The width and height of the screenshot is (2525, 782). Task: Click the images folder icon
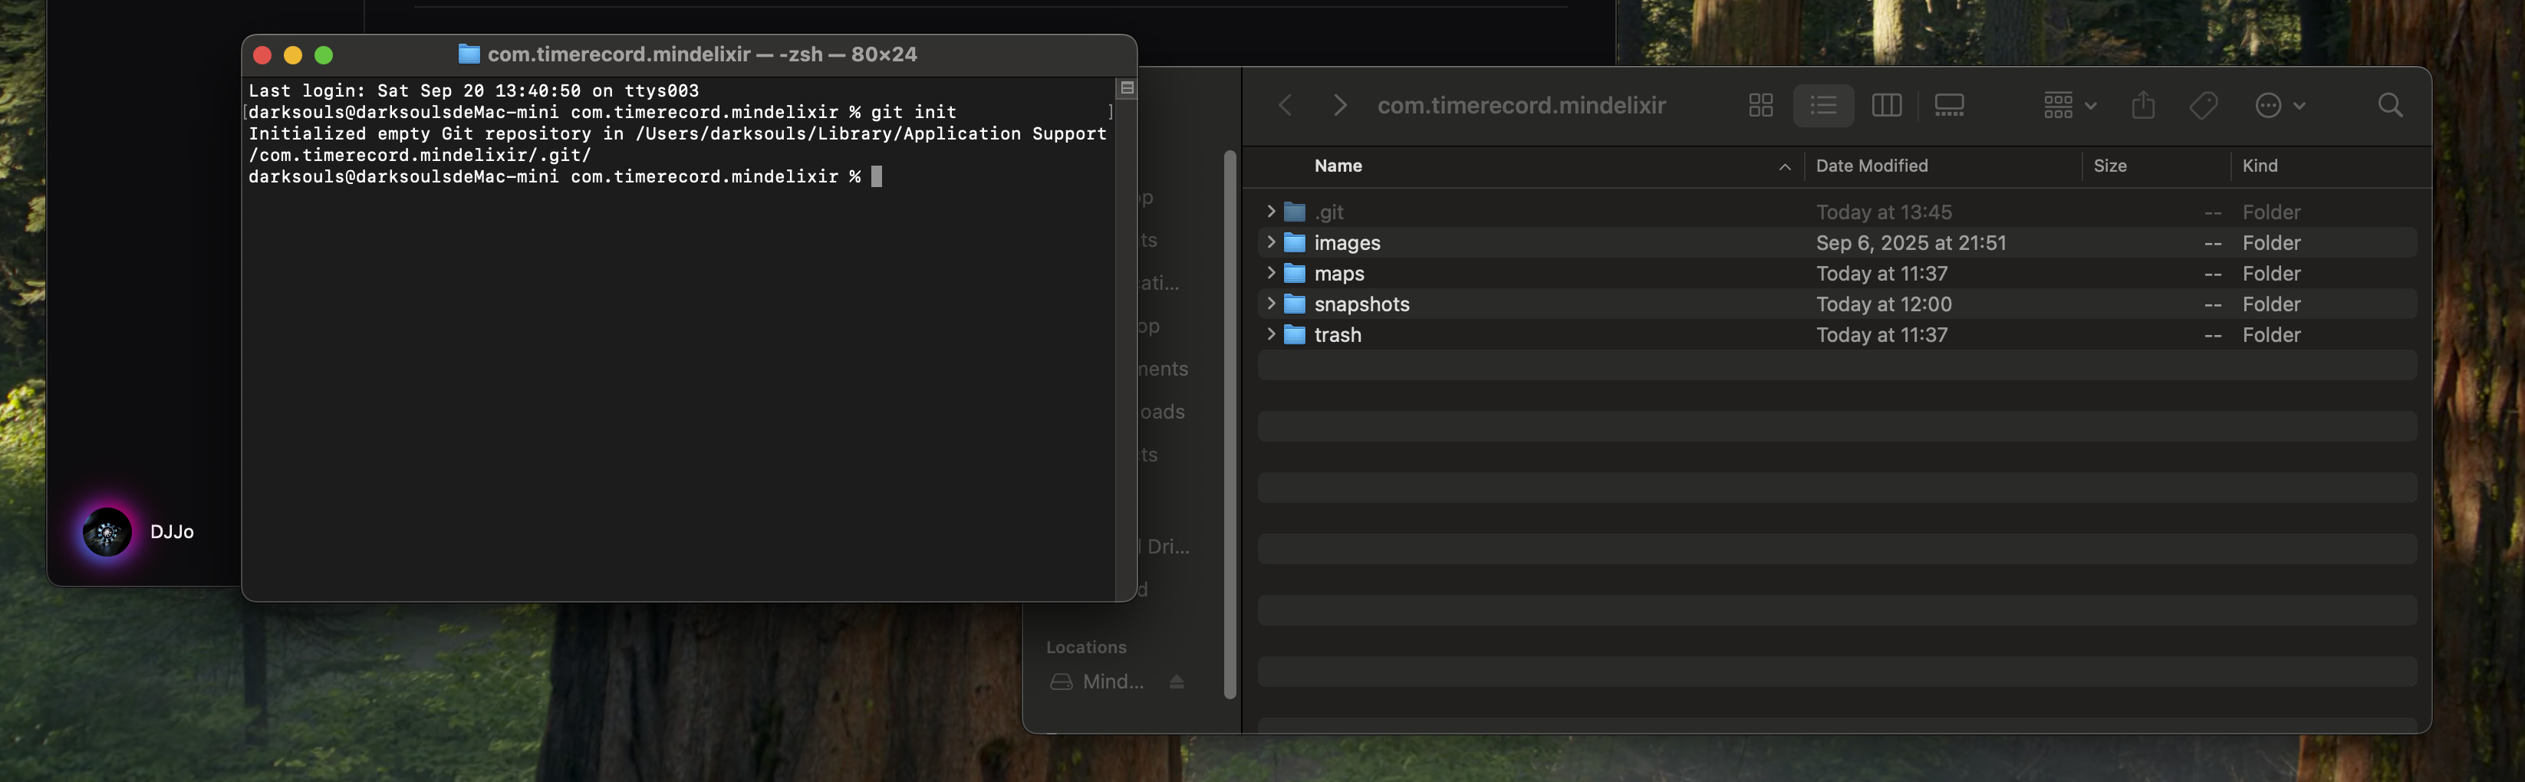[x=1295, y=242]
